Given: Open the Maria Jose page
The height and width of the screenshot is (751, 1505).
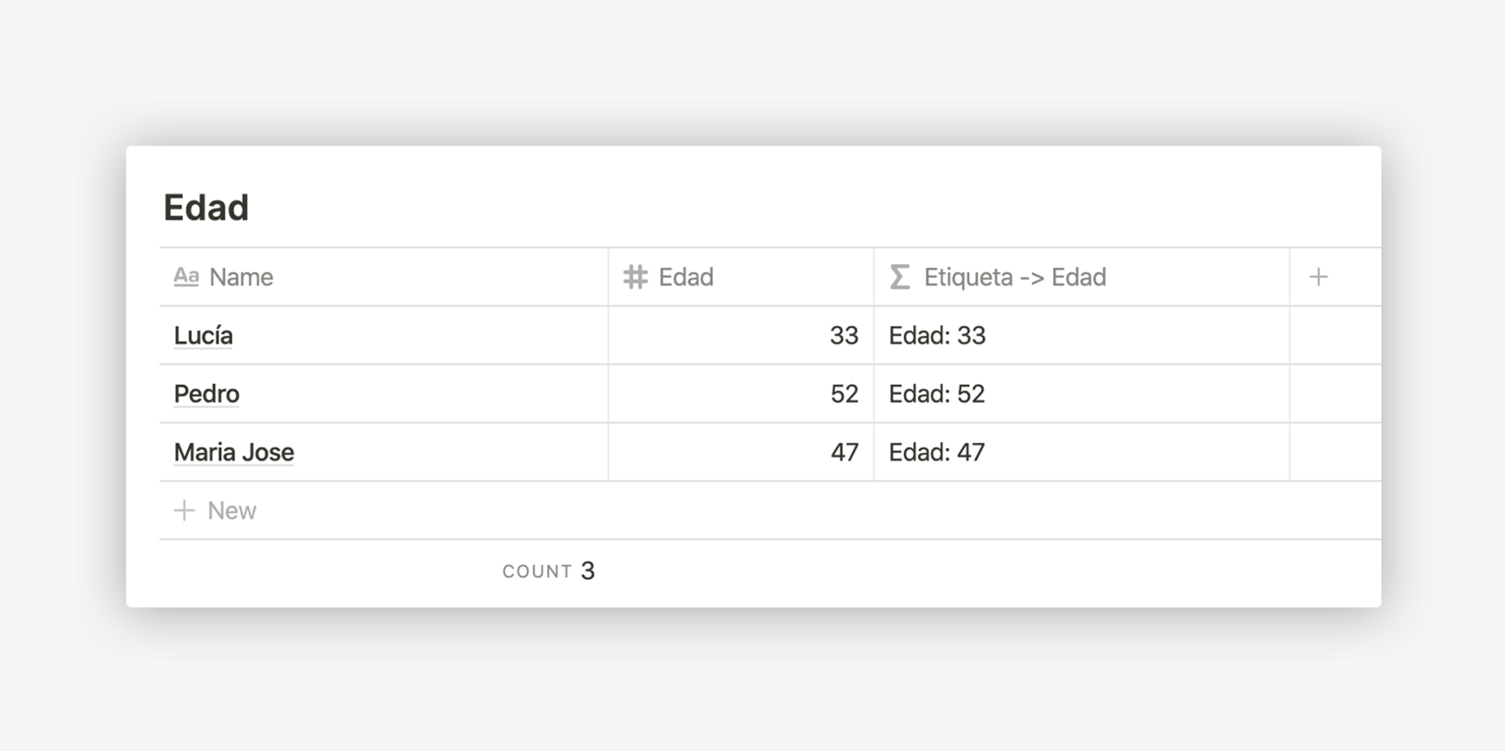Looking at the screenshot, I should click(234, 452).
